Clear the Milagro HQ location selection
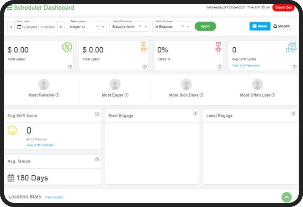This screenshot has width=303, height=207. pyautogui.click(x=98, y=27)
